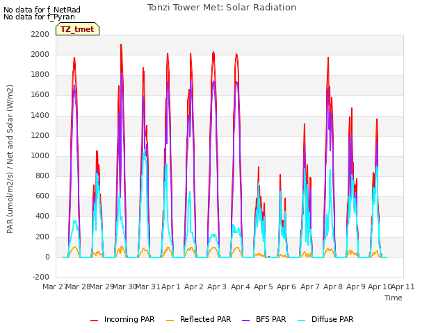Click the Apr 2 x-axis date label
This screenshot has height=333, width=445.
click(194, 287)
